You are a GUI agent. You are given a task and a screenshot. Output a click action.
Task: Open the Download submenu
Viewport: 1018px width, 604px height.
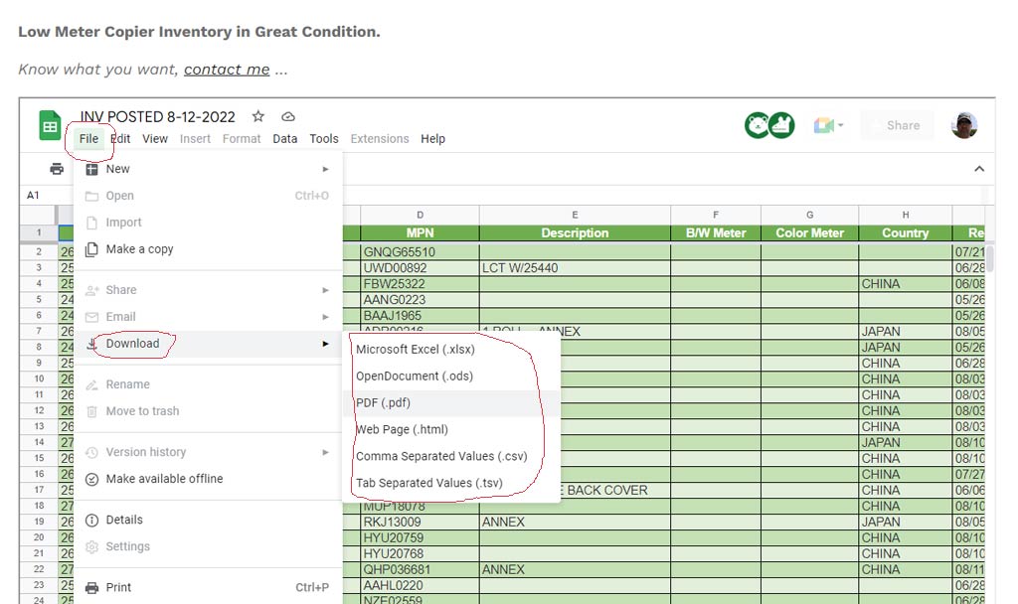point(133,344)
